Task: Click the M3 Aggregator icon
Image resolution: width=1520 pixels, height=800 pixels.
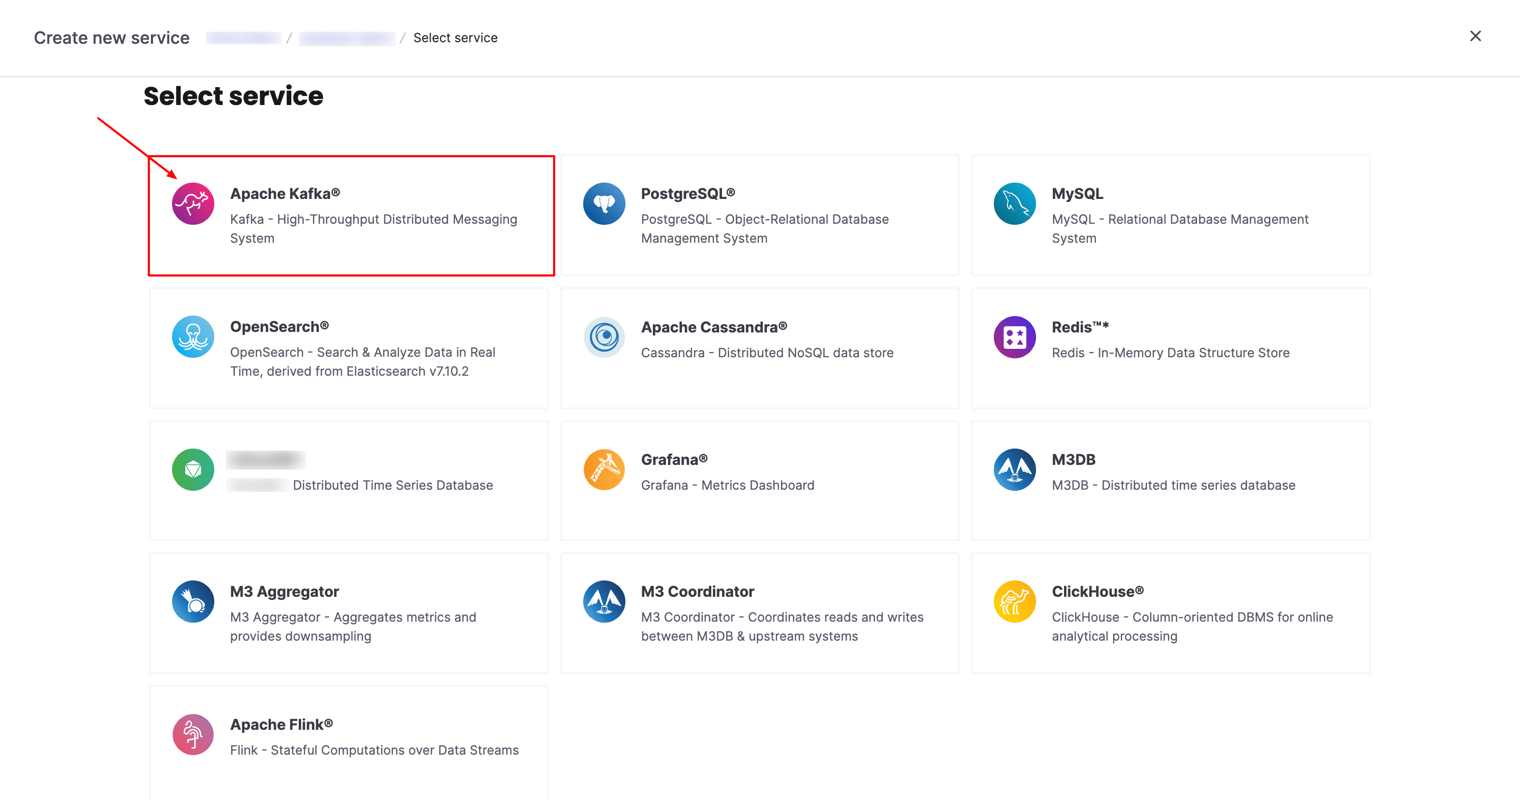Action: 193,602
